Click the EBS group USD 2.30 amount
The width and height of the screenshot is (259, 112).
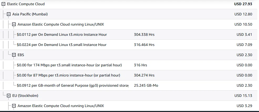coord(244,55)
